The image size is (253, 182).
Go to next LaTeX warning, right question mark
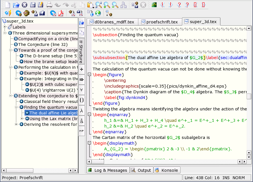[187, 5]
